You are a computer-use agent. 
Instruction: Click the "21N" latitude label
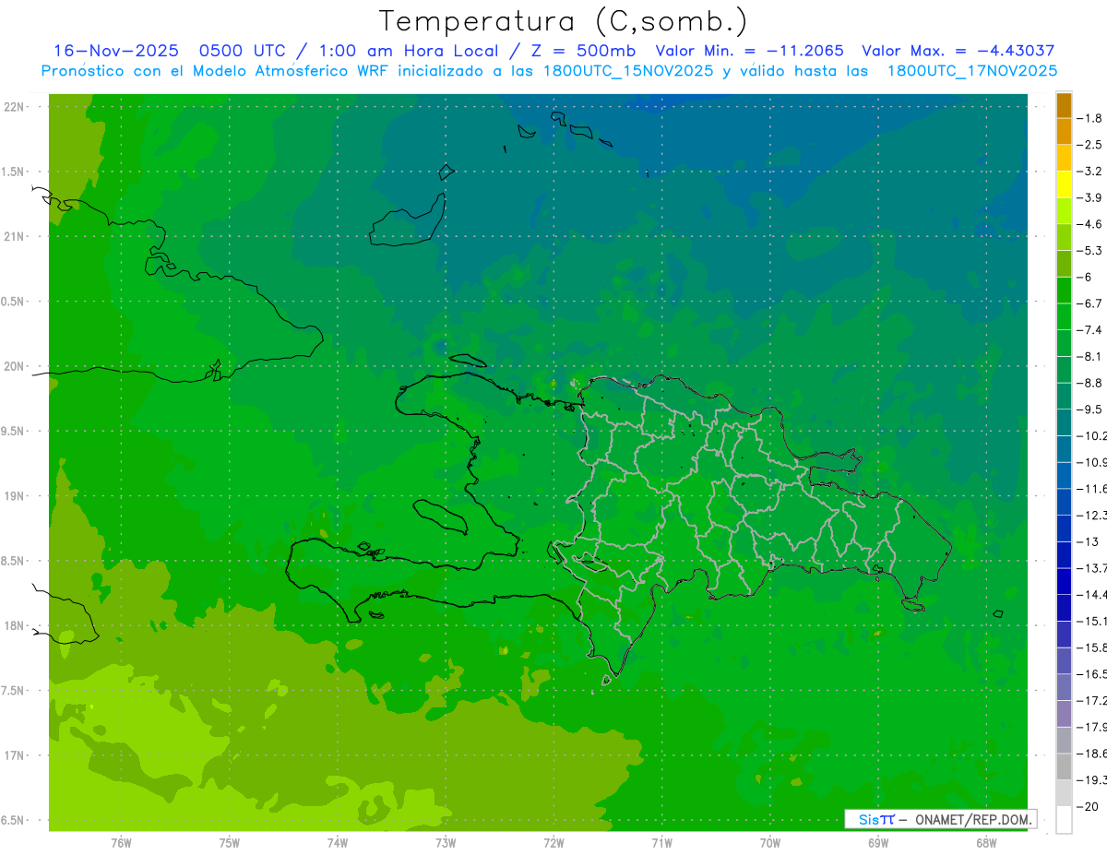(x=15, y=237)
